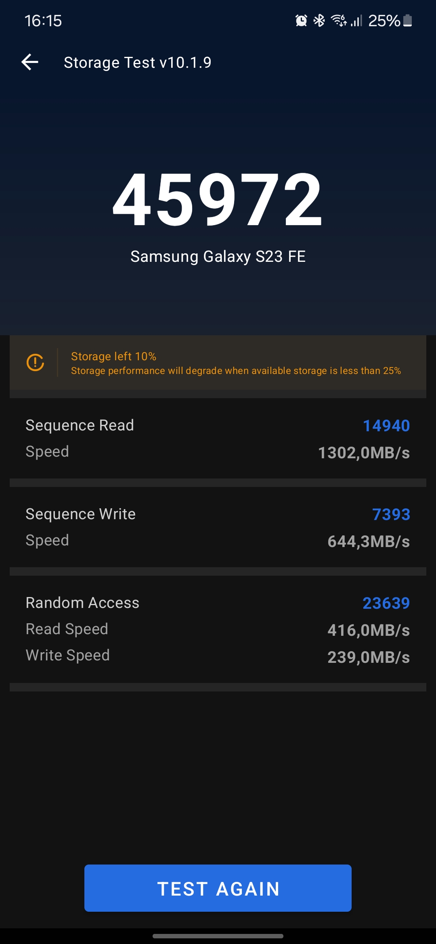The image size is (436, 944).
Task: Tap the Sequence Read label
Action: click(x=80, y=425)
